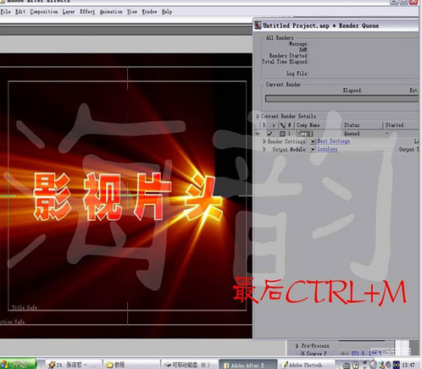Viewport: 422px width, 369px height.
Task: Click the Lossless link
Action: (x=327, y=149)
